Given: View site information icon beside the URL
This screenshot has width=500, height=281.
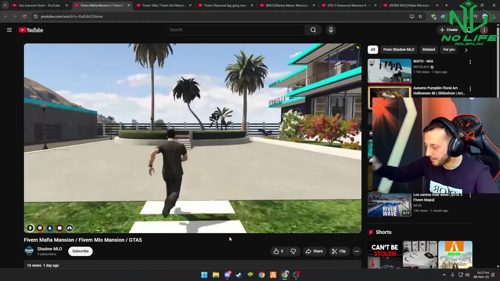Looking at the screenshot, I should click(x=36, y=16).
